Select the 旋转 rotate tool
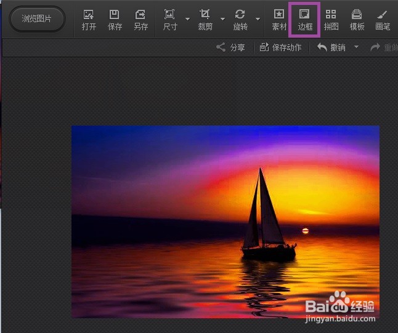This screenshot has height=333, width=398. [x=240, y=20]
